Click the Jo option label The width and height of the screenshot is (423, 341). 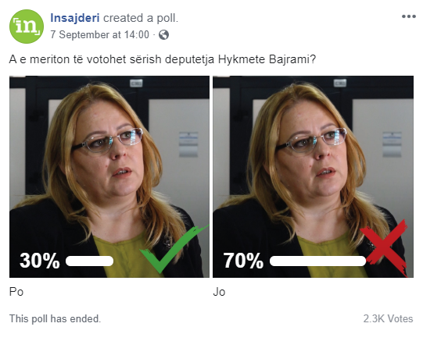[219, 292]
